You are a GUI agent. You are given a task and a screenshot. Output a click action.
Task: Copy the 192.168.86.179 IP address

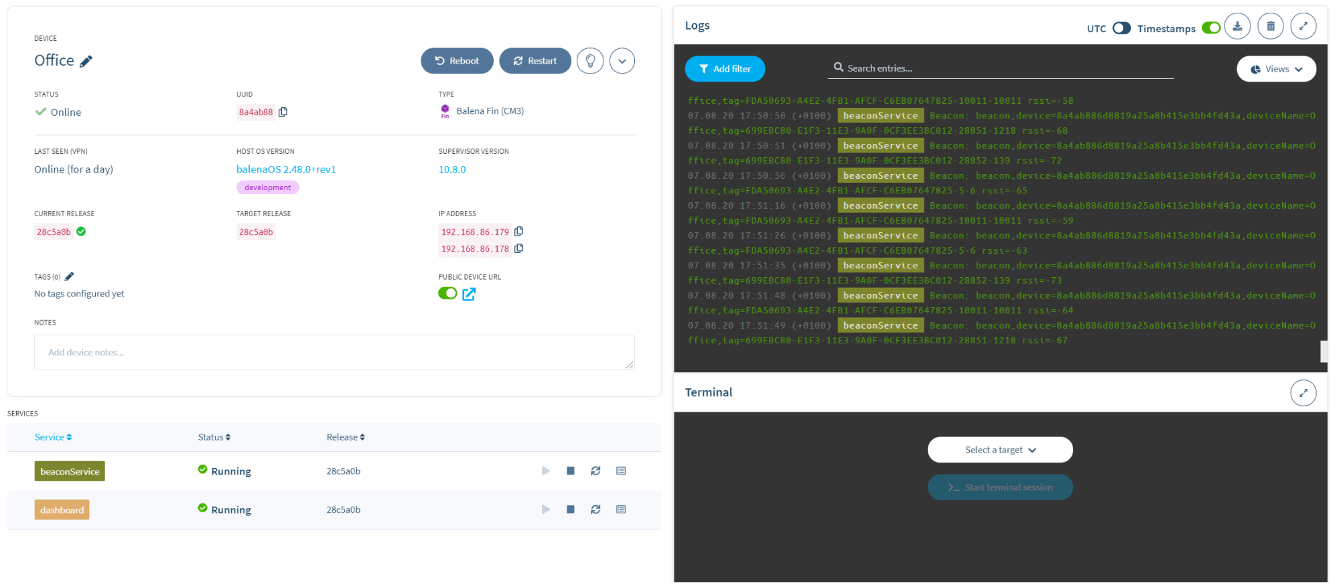point(518,232)
